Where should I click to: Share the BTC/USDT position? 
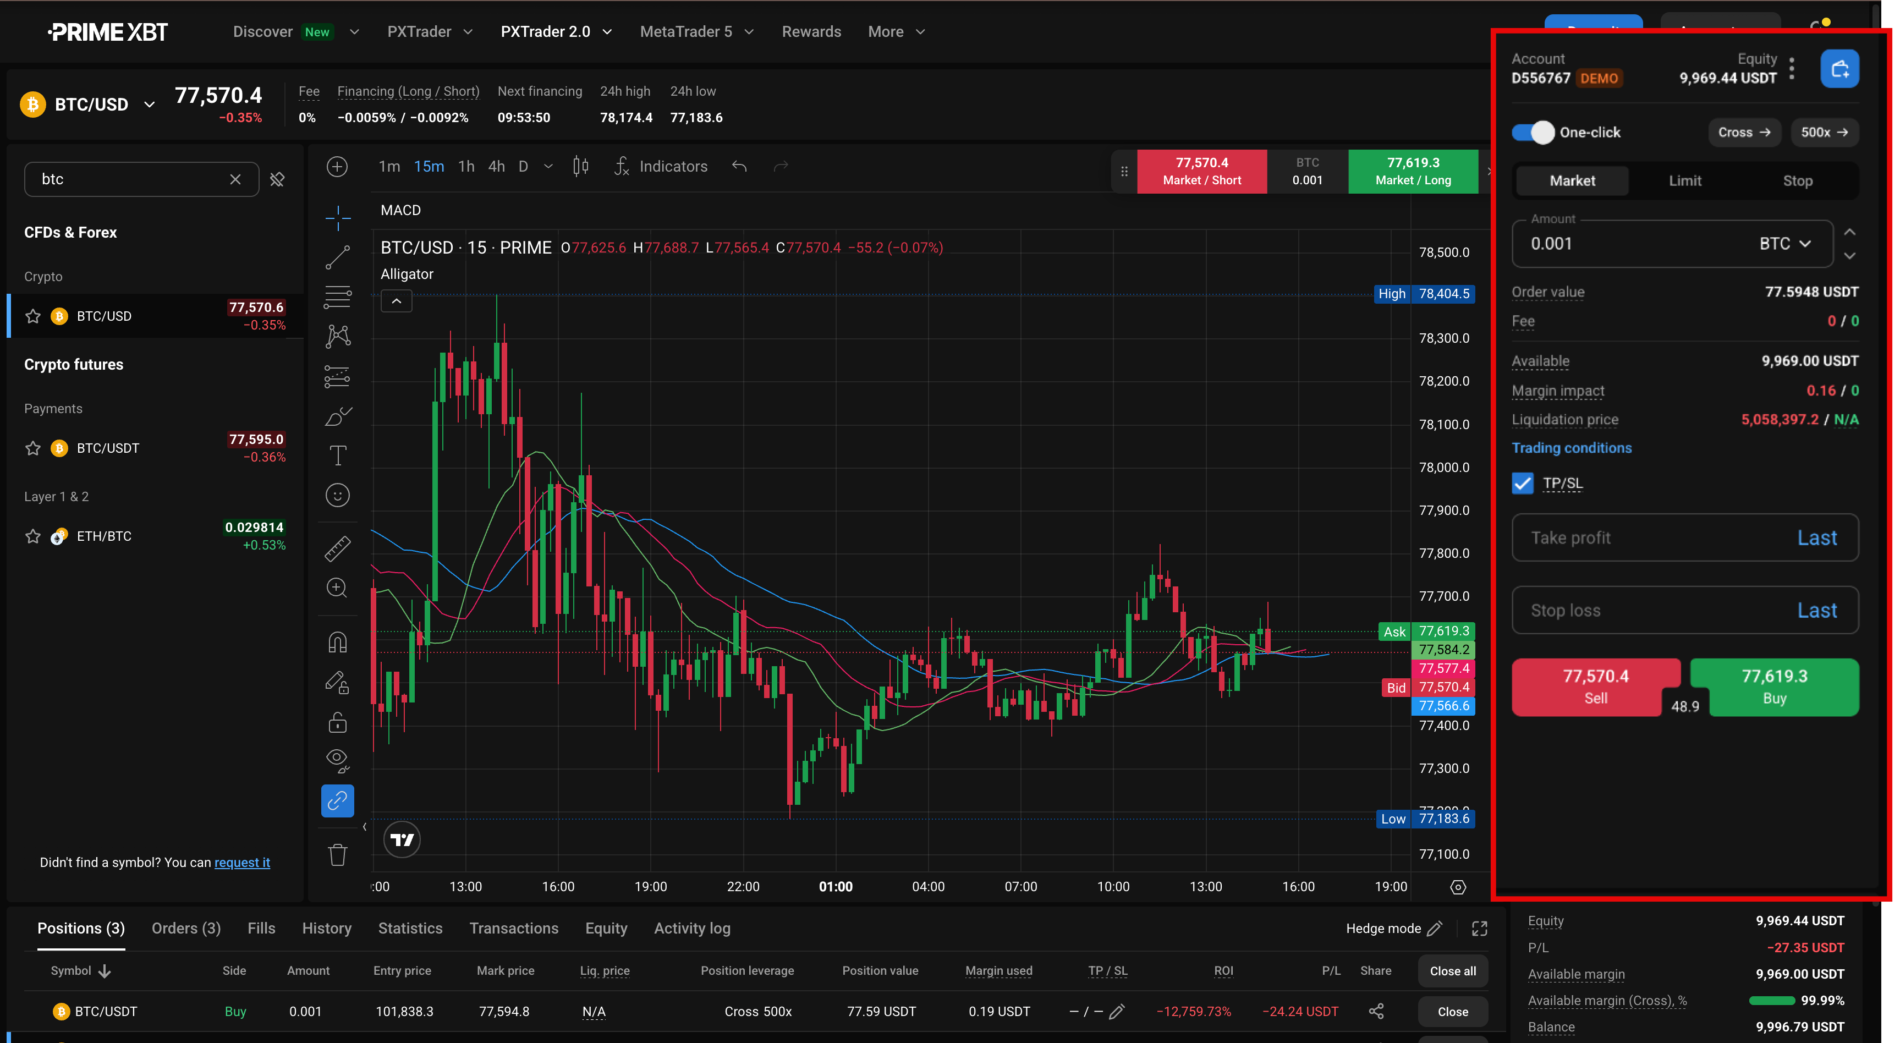click(1376, 1011)
